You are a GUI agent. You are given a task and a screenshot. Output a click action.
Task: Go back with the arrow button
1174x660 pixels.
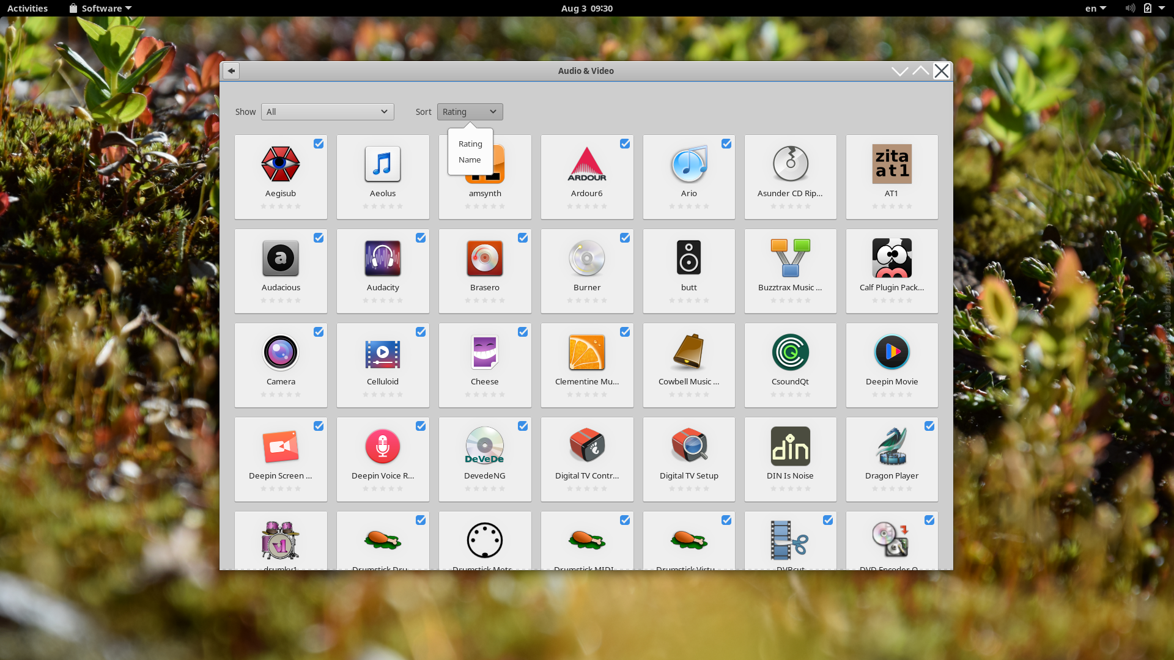pyautogui.click(x=231, y=71)
